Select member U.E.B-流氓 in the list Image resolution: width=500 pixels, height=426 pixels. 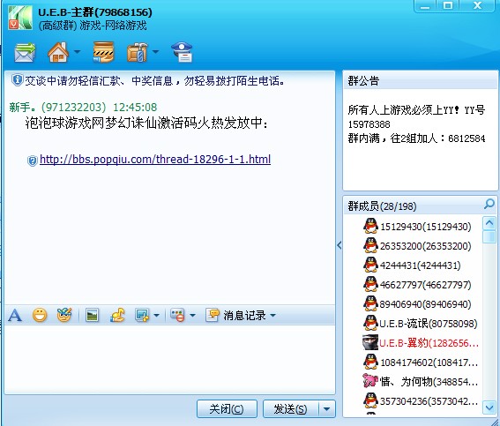[421, 324]
